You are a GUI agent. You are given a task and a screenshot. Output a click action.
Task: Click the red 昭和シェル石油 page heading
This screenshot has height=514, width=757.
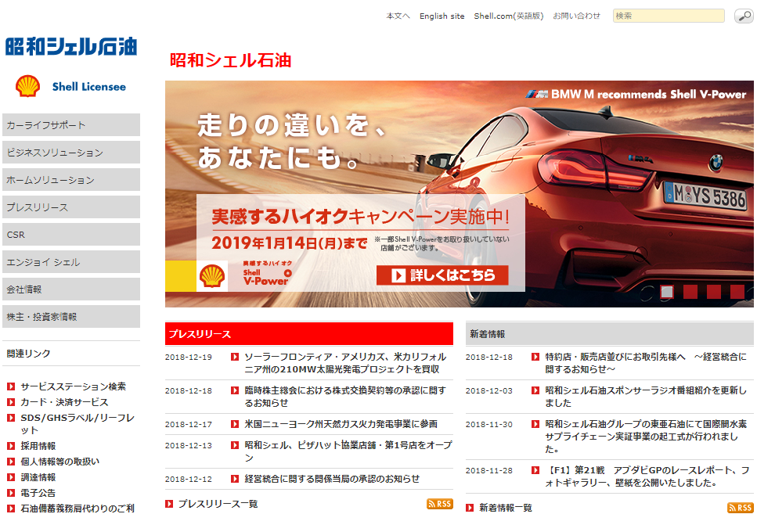click(x=230, y=60)
